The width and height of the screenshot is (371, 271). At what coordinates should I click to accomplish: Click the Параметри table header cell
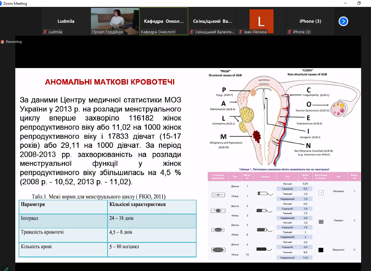(63, 207)
